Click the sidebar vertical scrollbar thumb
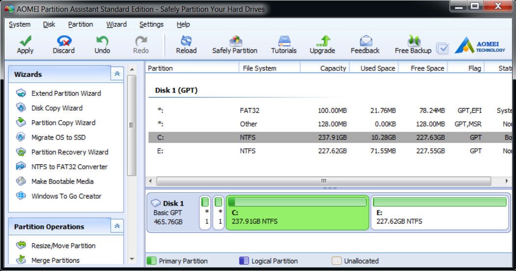 [x=131, y=125]
